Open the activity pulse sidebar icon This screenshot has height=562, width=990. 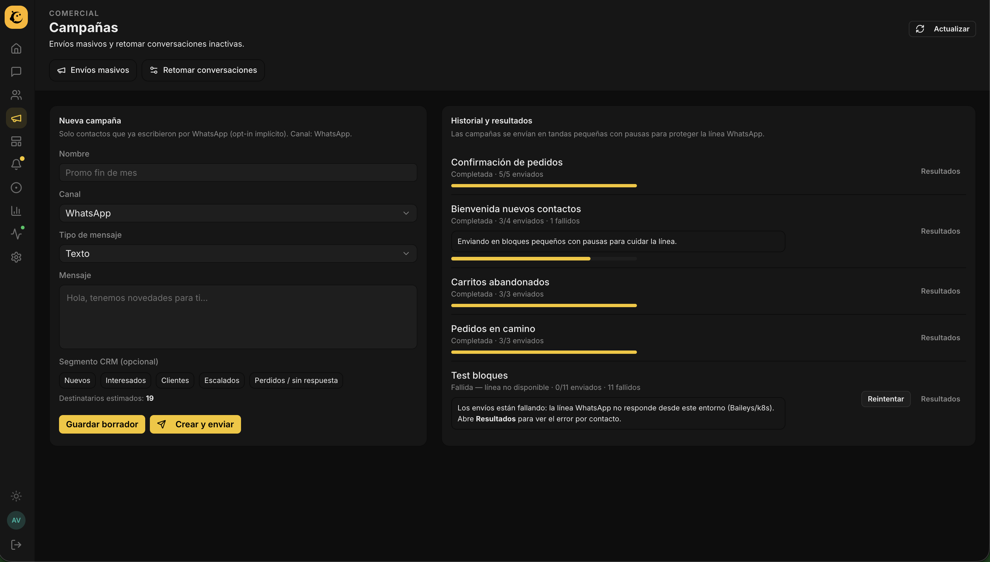[16, 234]
